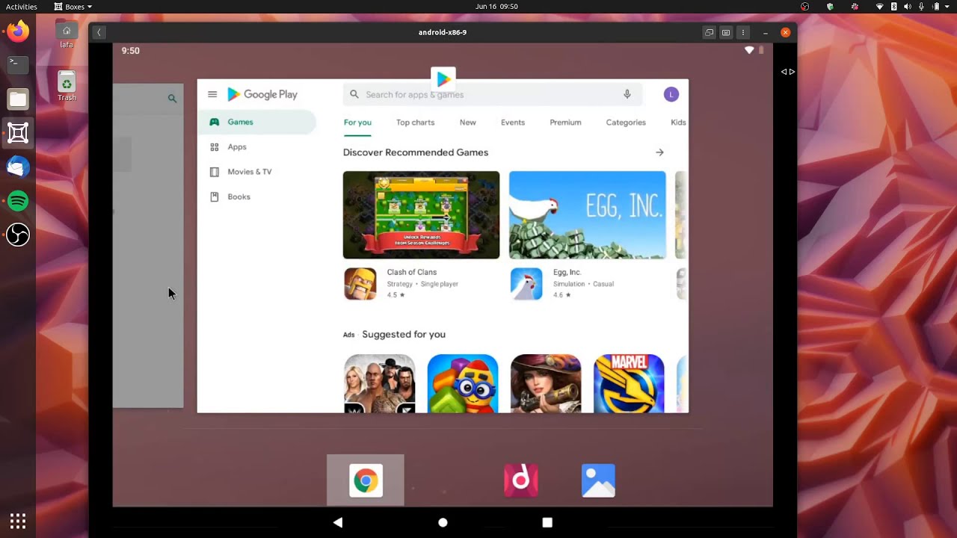Open the Boxes three-dot menu
The width and height of the screenshot is (957, 538).
pyautogui.click(x=742, y=32)
